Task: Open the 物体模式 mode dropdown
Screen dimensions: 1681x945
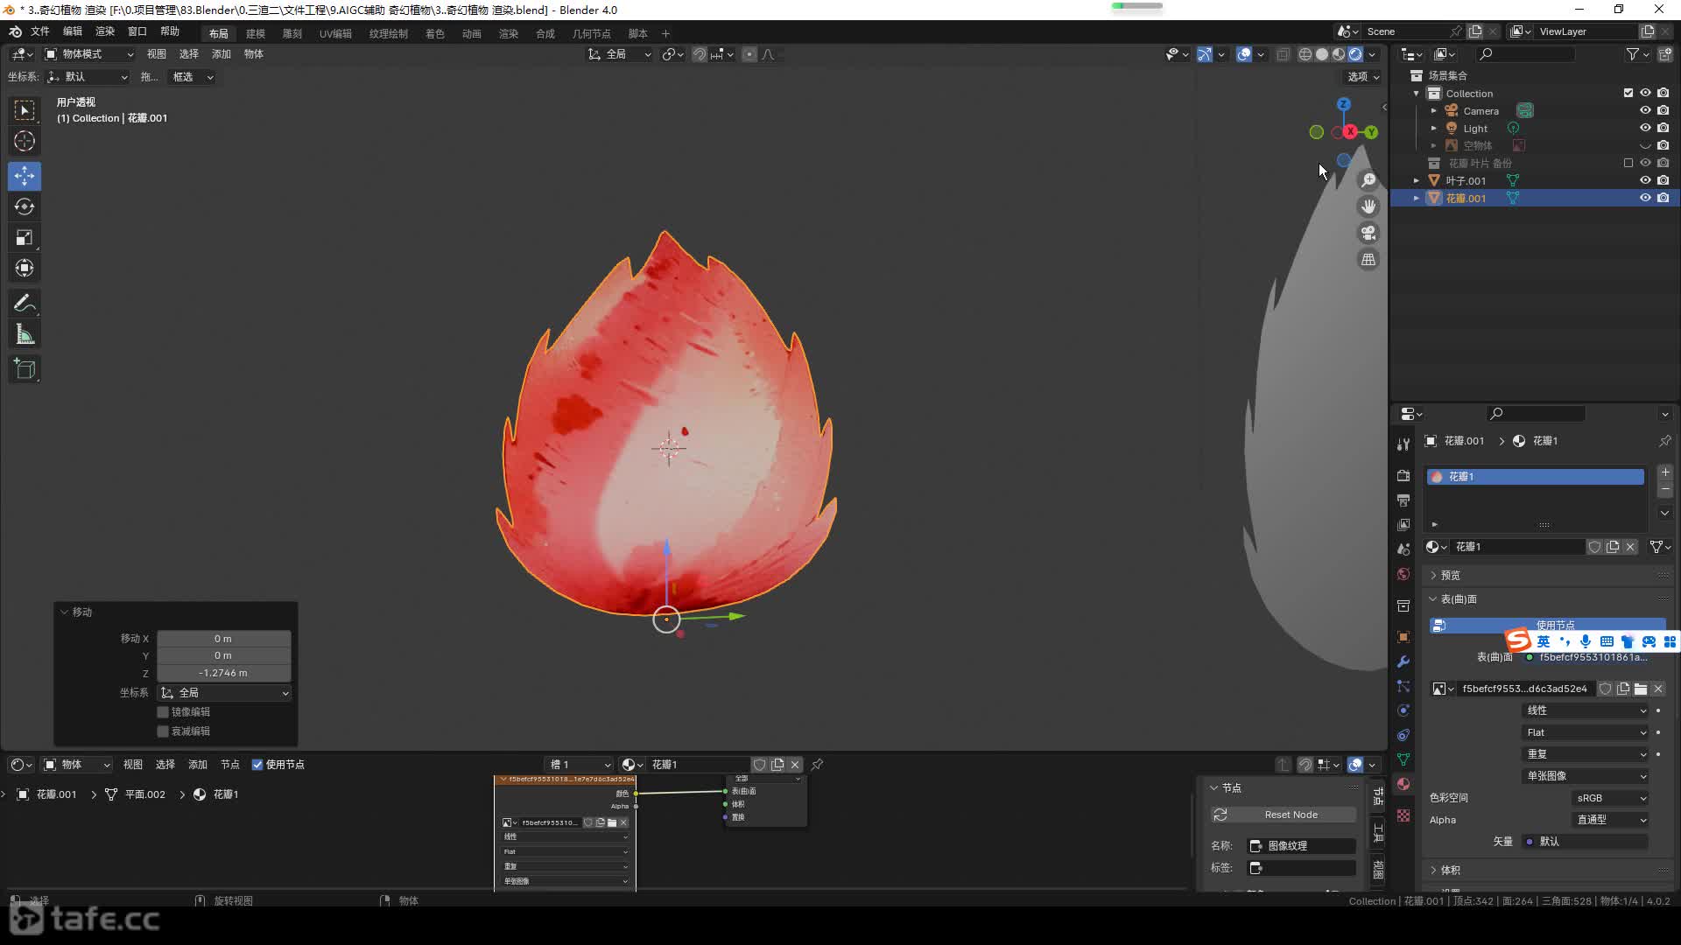Action: 89,54
